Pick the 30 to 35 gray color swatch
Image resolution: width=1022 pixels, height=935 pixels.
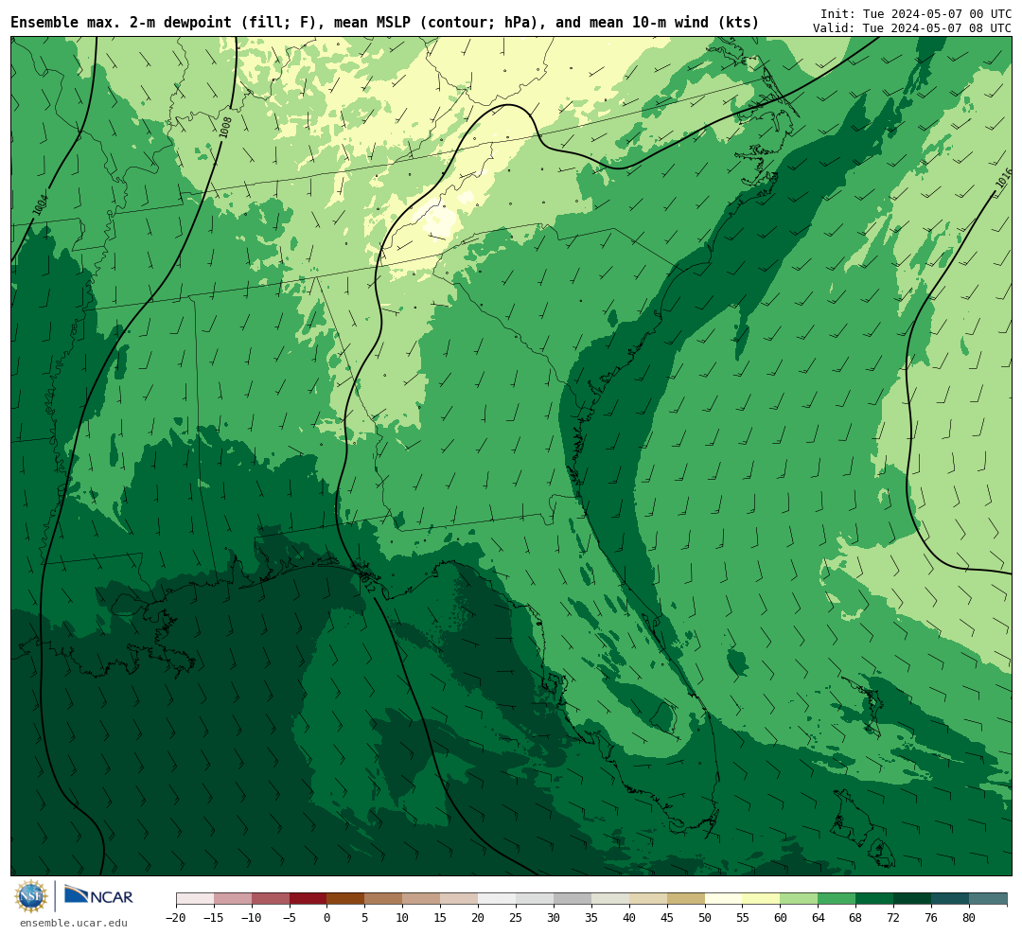[573, 899]
